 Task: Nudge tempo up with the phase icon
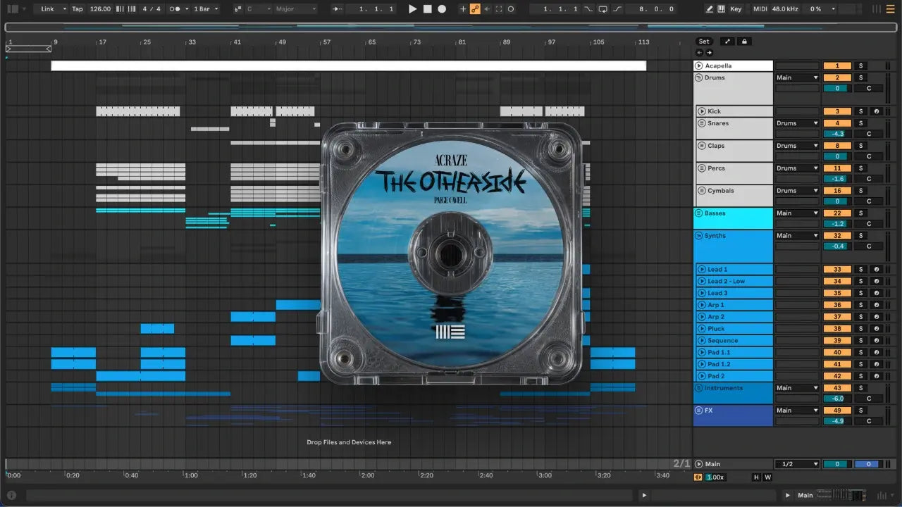[x=131, y=9]
